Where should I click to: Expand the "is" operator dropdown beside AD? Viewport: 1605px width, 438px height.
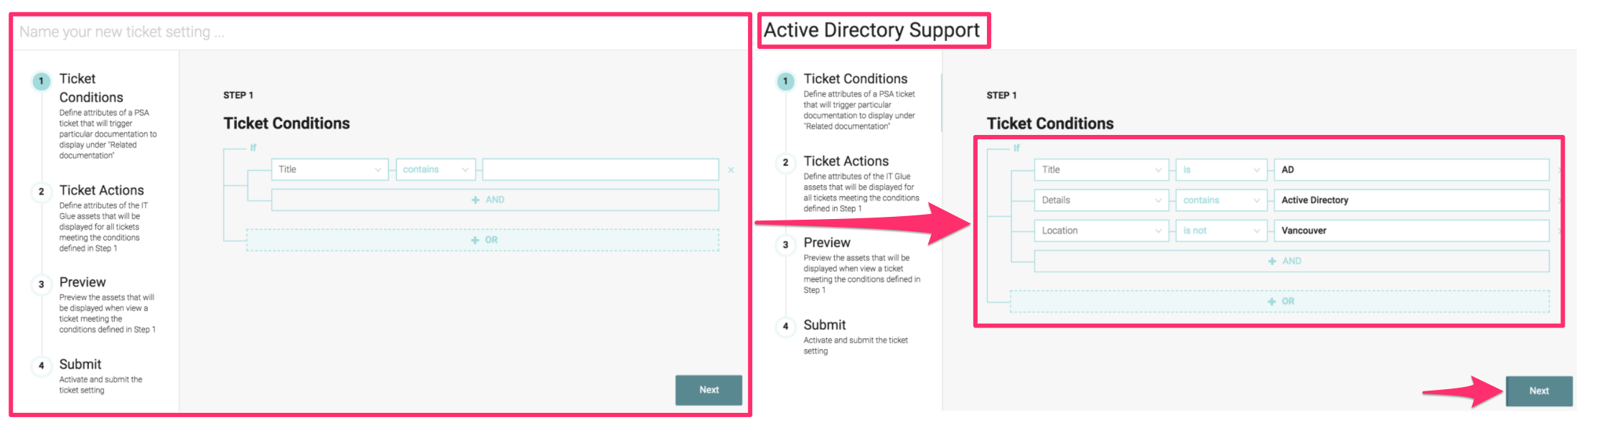(x=1221, y=170)
